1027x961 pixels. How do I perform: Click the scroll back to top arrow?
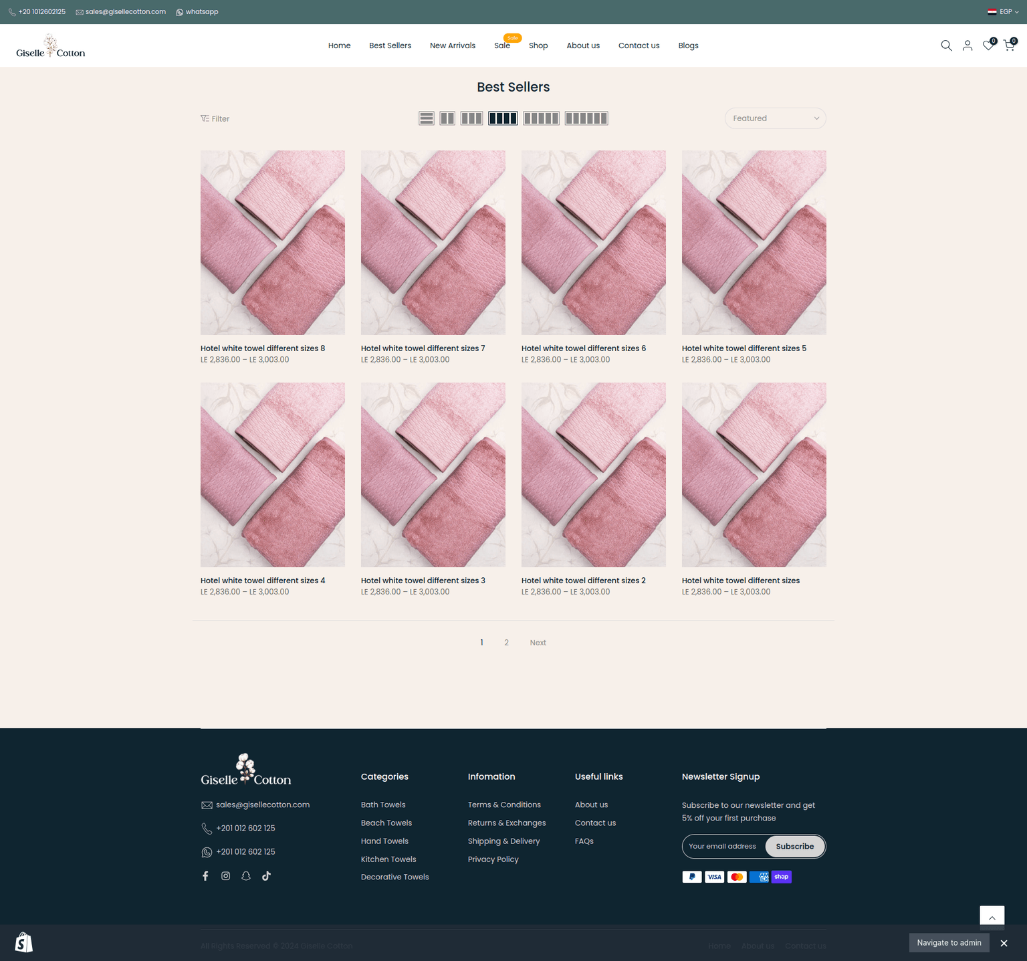coord(992,918)
